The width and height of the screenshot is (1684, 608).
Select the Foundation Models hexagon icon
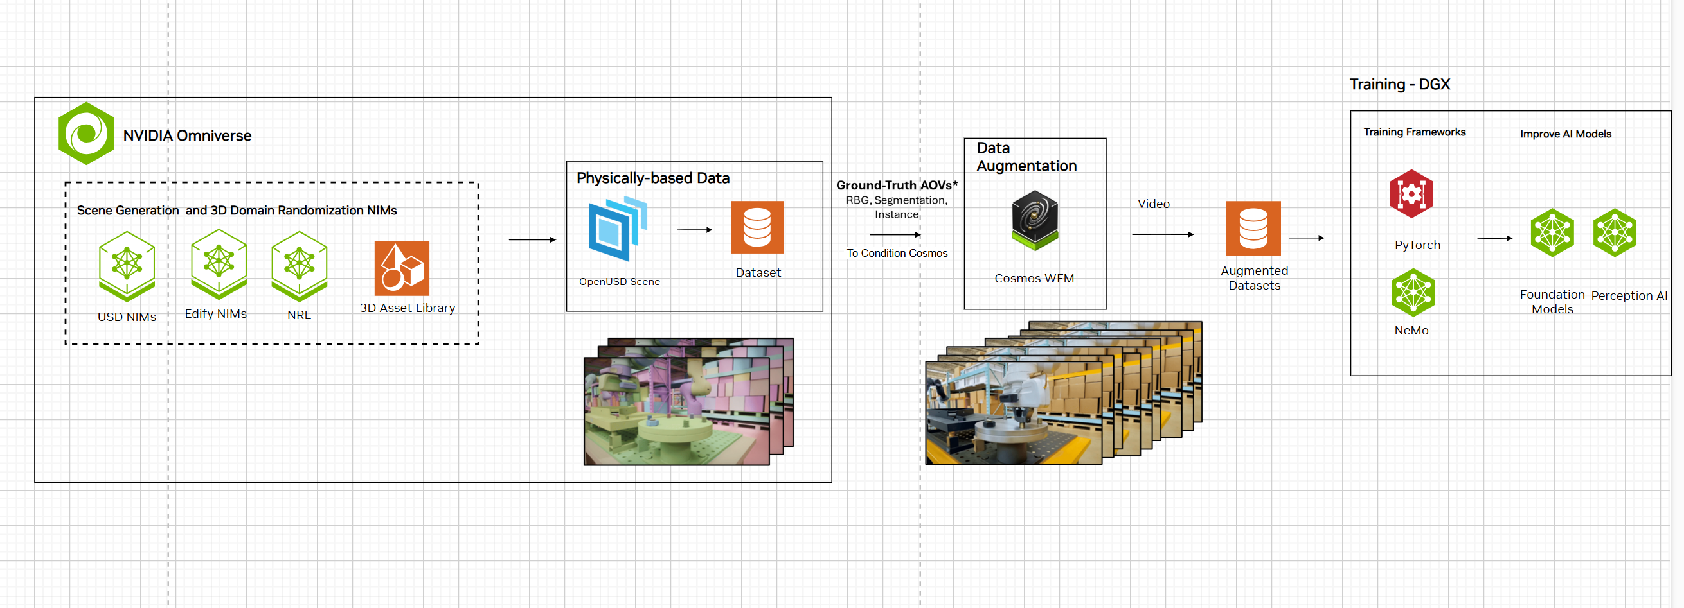click(1552, 232)
